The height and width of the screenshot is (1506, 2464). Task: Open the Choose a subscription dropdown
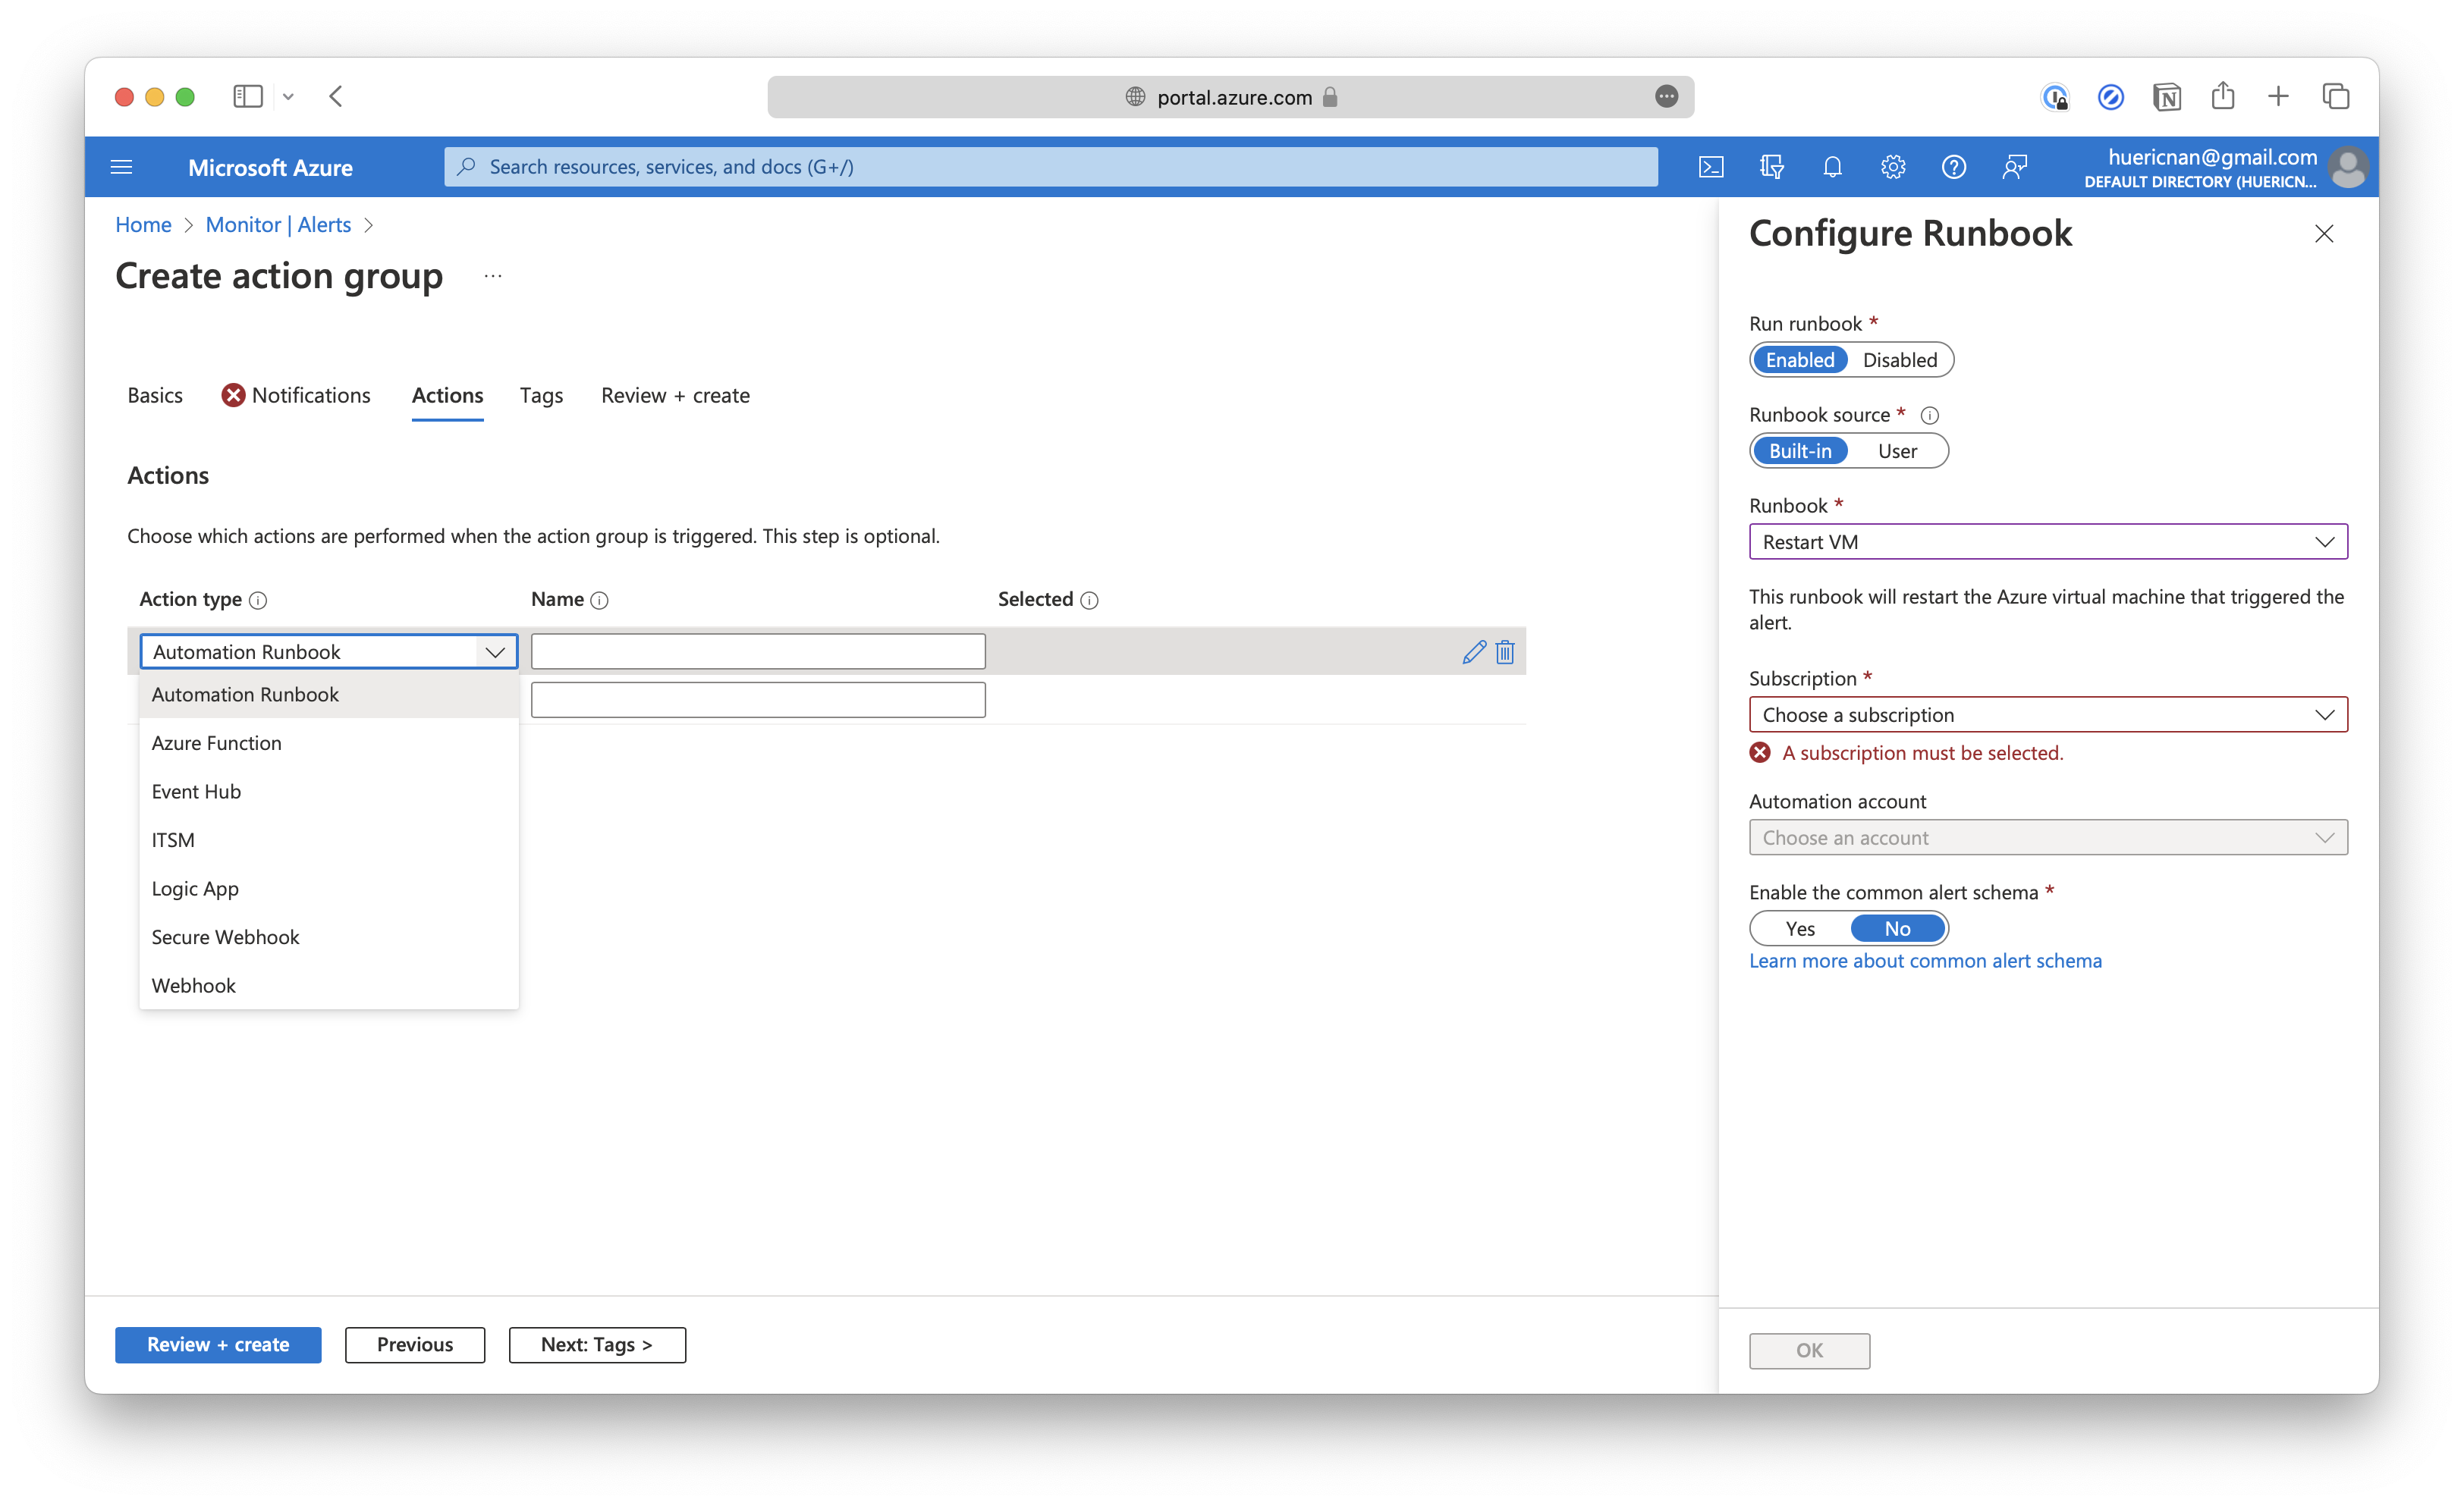click(2047, 714)
